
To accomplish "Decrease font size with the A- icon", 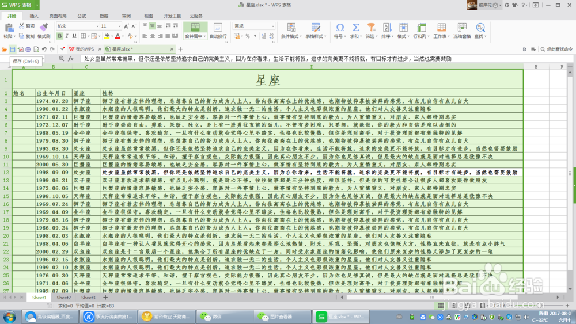I will tap(134, 26).
